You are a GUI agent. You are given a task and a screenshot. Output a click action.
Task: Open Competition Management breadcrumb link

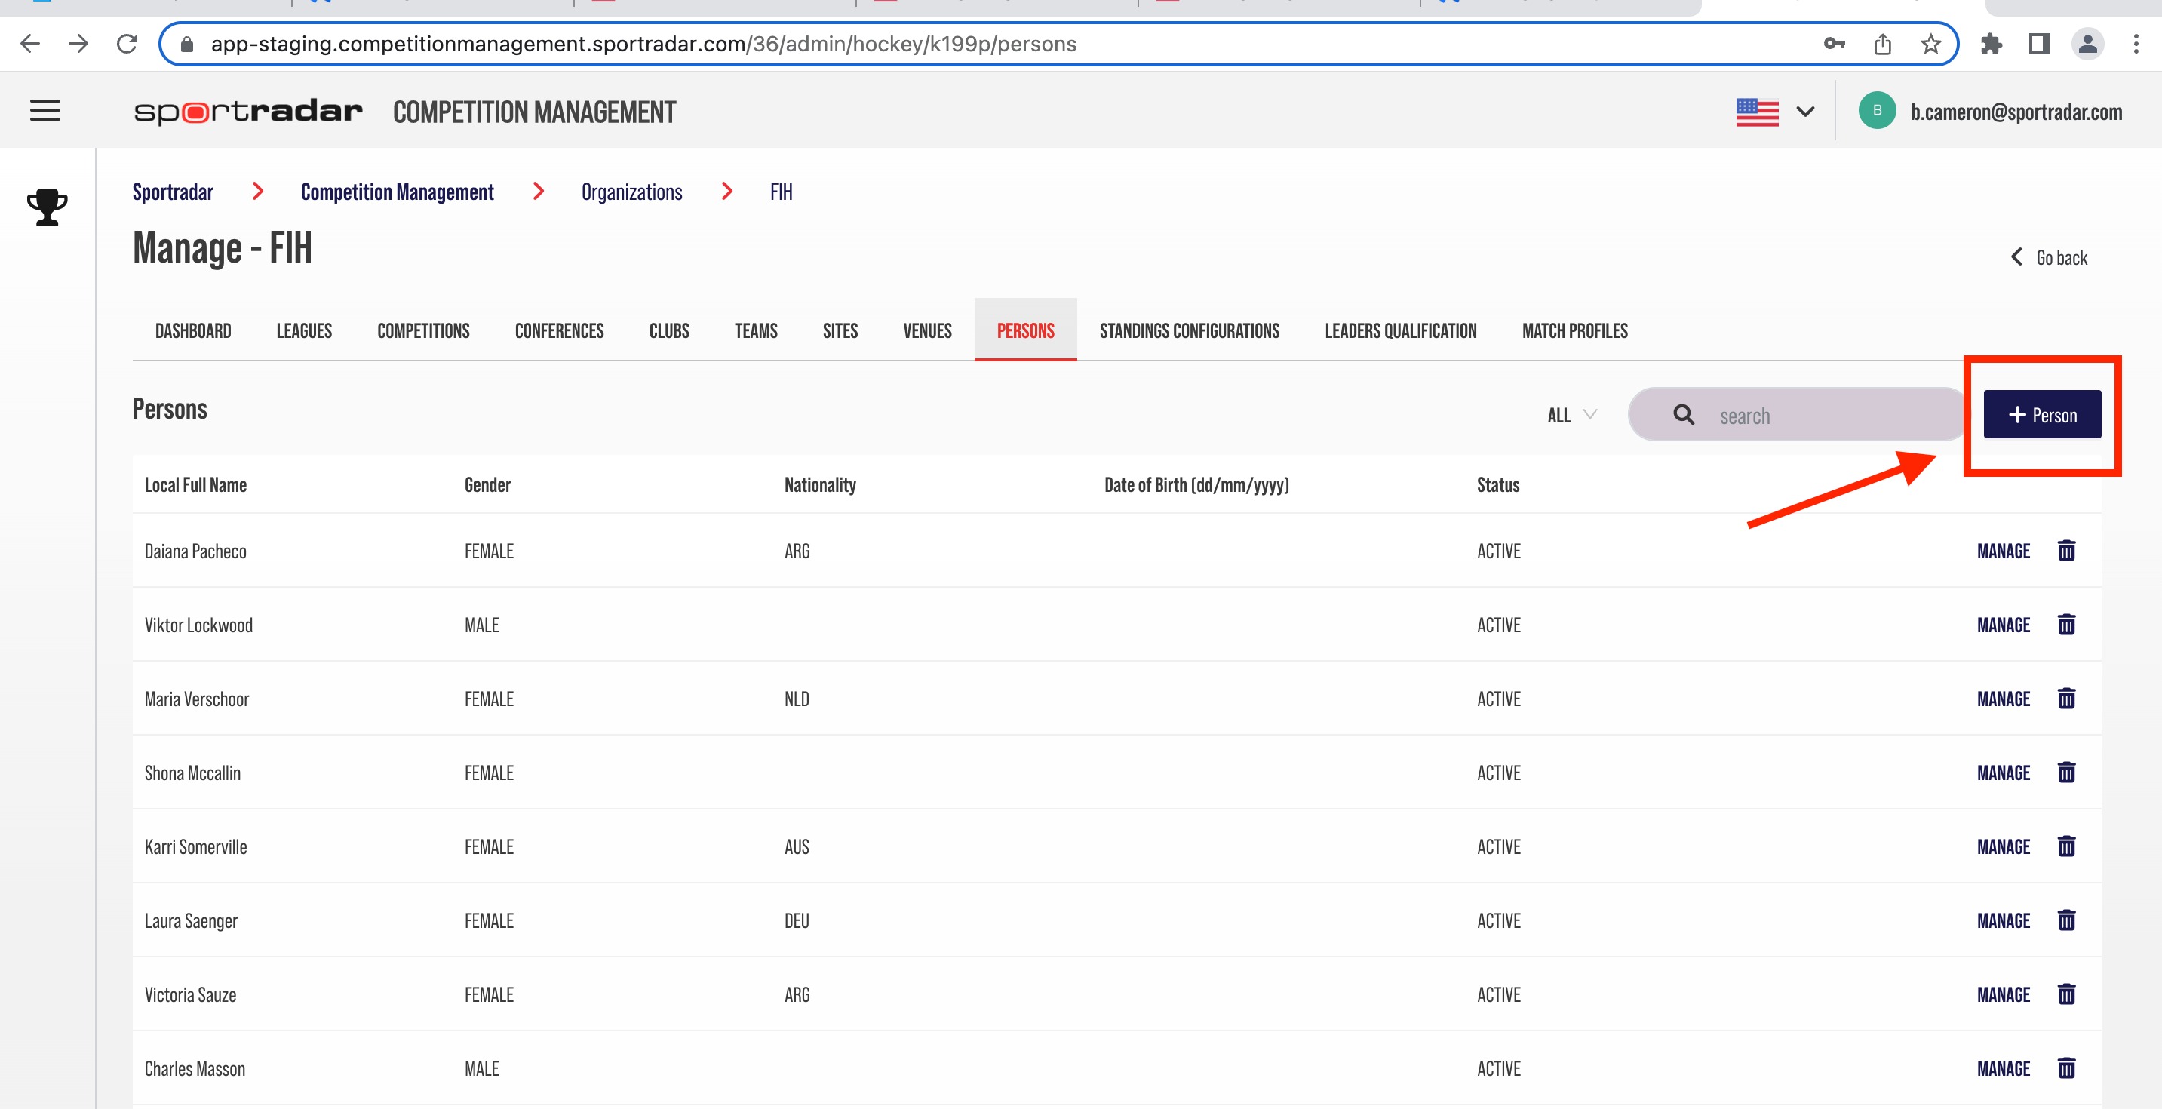click(397, 192)
